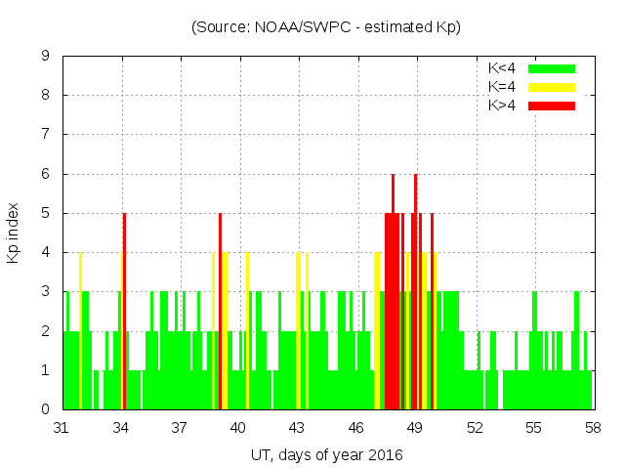Screen dimensions: 625x469
Task: Click the y-axis tick label 3
Action: pos(45,292)
